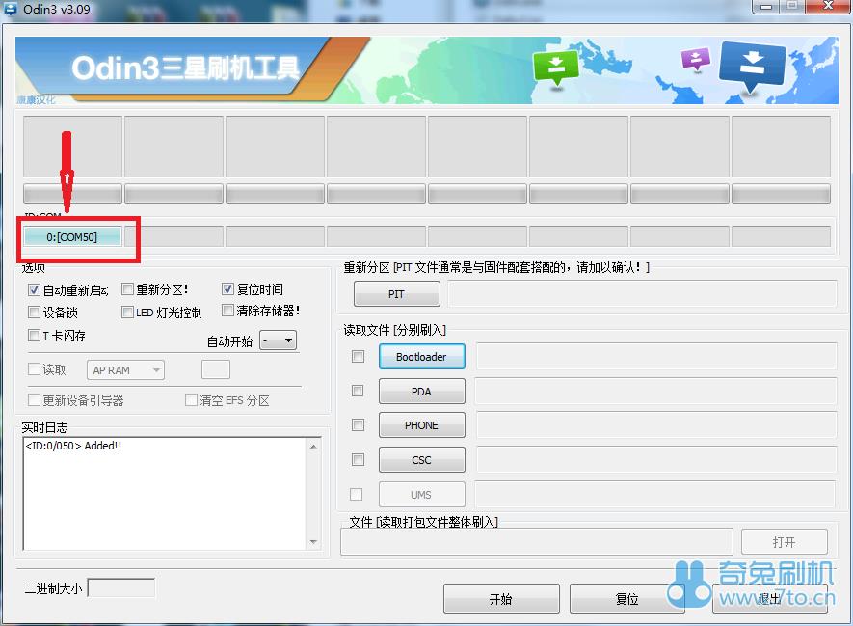
Task: Click the Bootloader file button
Action: pyautogui.click(x=421, y=357)
